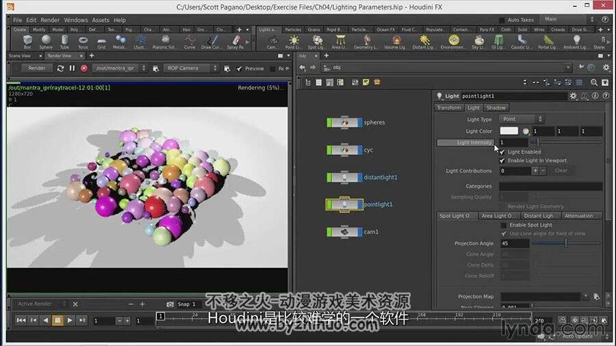Open the Windows menu
The width and height of the screenshot is (616, 346).
click(x=76, y=20)
